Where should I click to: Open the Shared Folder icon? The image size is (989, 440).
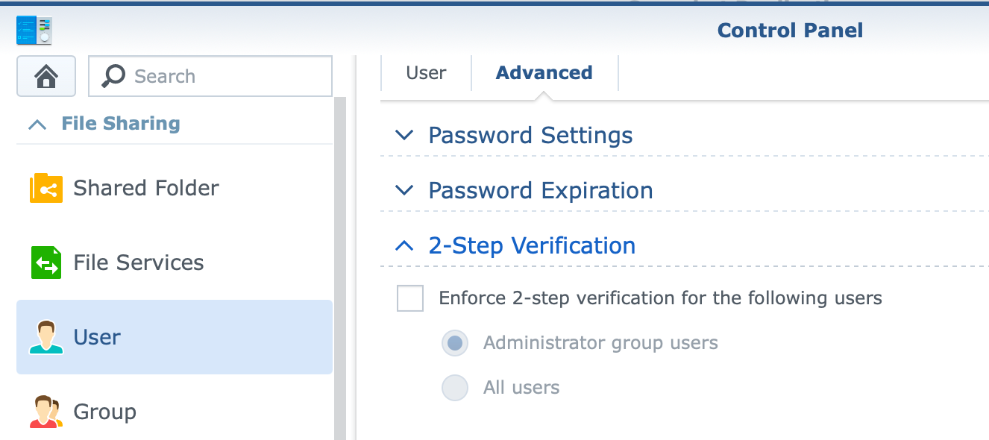click(46, 188)
